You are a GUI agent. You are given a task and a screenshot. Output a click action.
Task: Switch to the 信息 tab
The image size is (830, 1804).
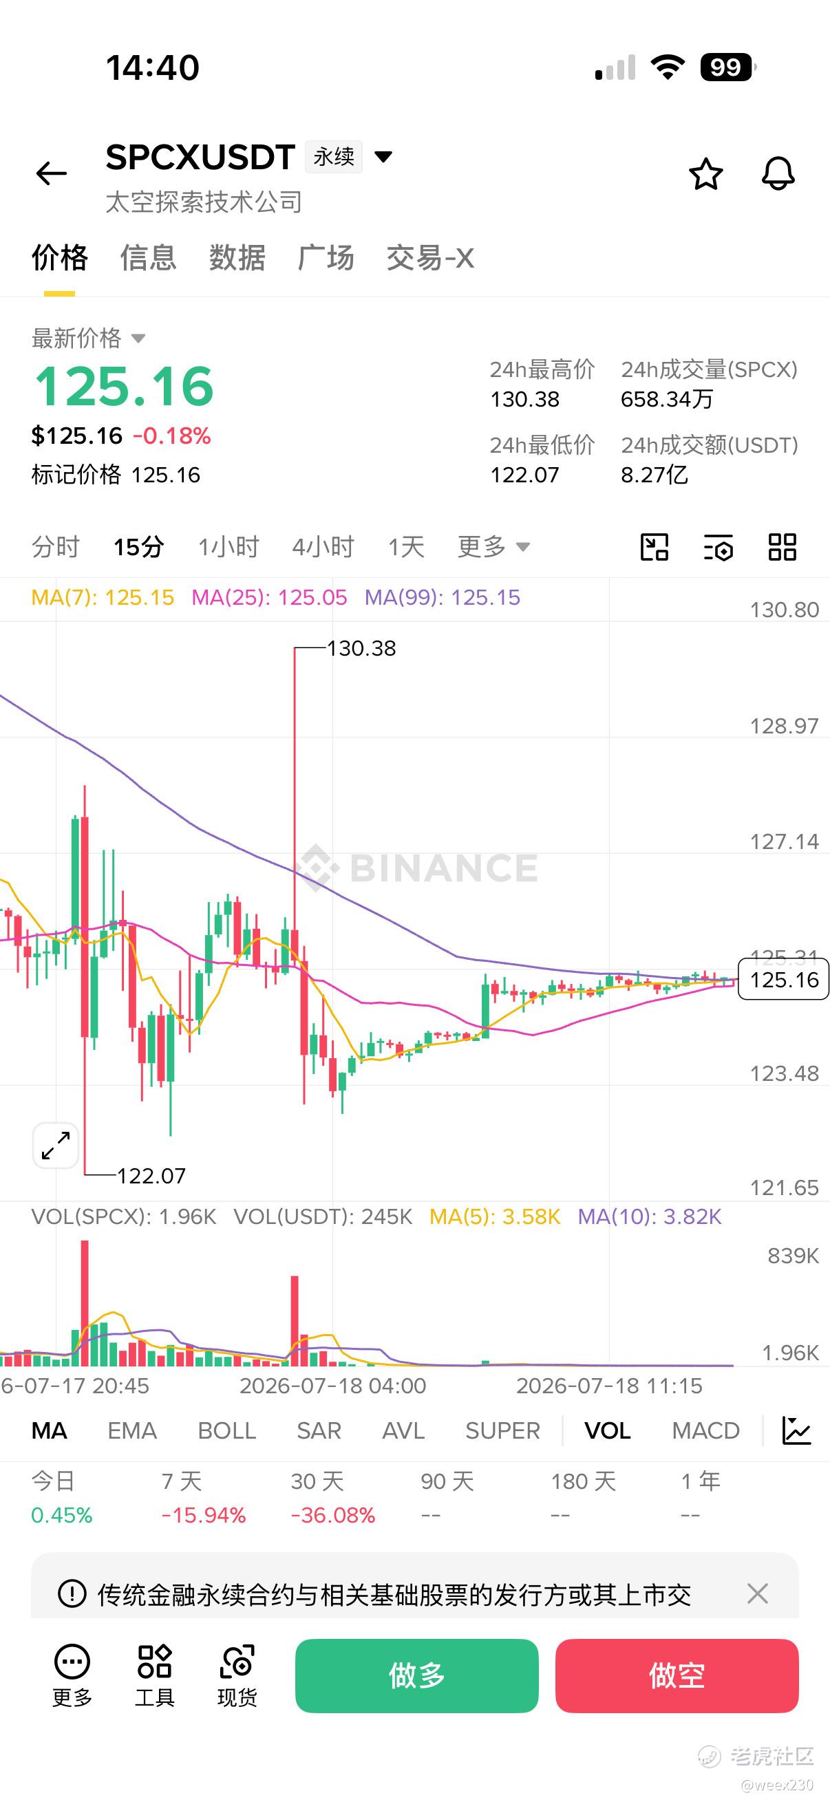pos(148,258)
